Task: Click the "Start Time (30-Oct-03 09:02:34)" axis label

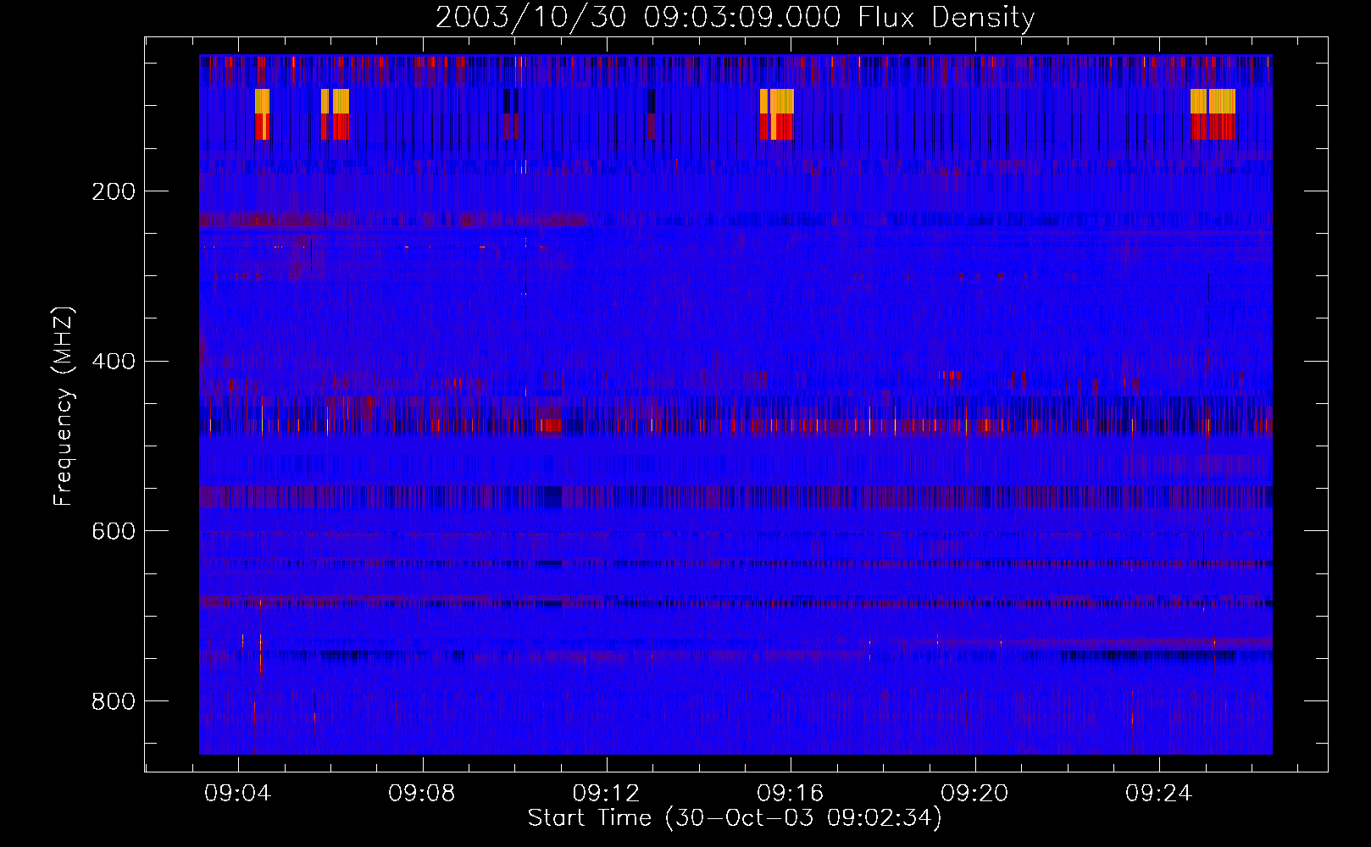Action: (735, 818)
